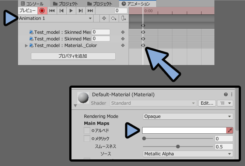Go to the next keyframe
245x166 pixels.
81,11
